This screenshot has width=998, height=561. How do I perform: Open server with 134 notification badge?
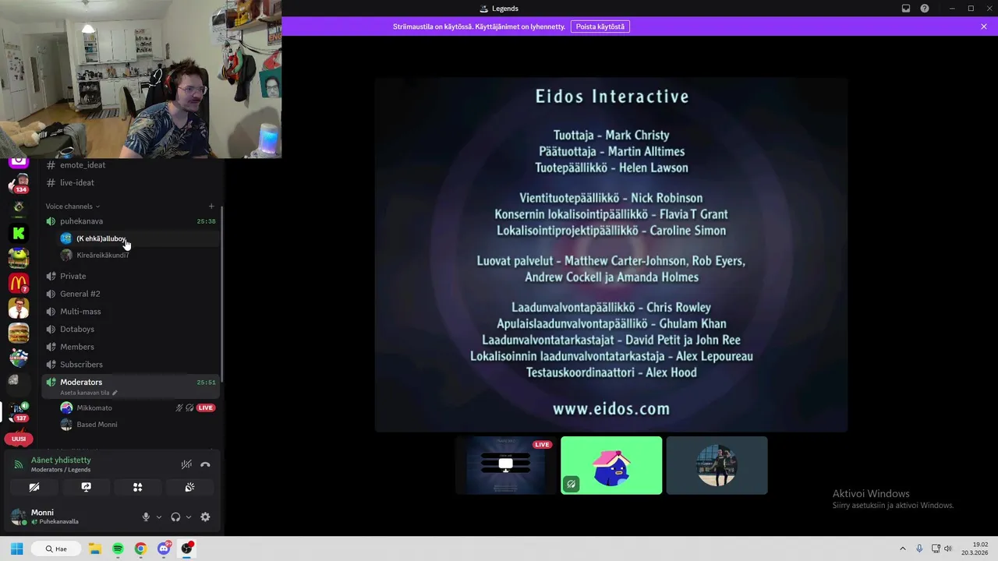click(x=19, y=184)
